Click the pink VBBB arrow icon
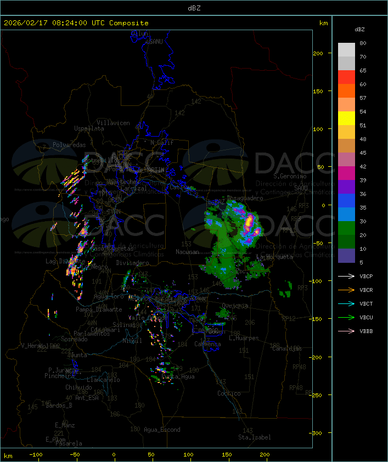The image size is (388, 462). click(346, 331)
